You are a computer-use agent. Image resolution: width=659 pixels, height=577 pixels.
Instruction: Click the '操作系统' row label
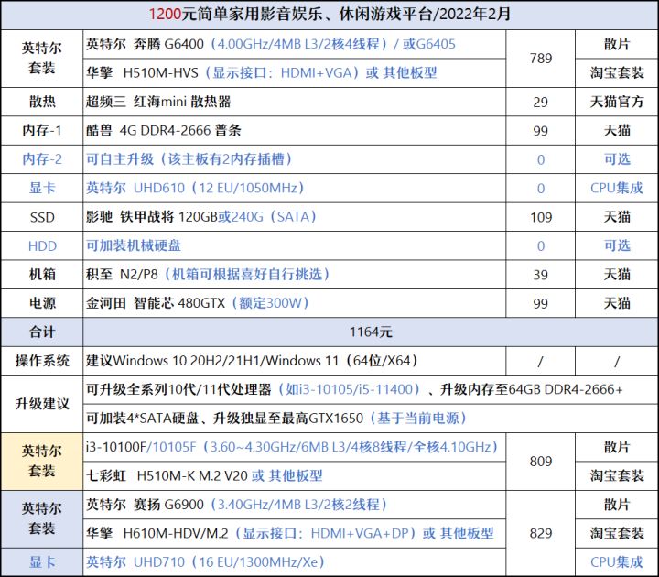pos(42,361)
